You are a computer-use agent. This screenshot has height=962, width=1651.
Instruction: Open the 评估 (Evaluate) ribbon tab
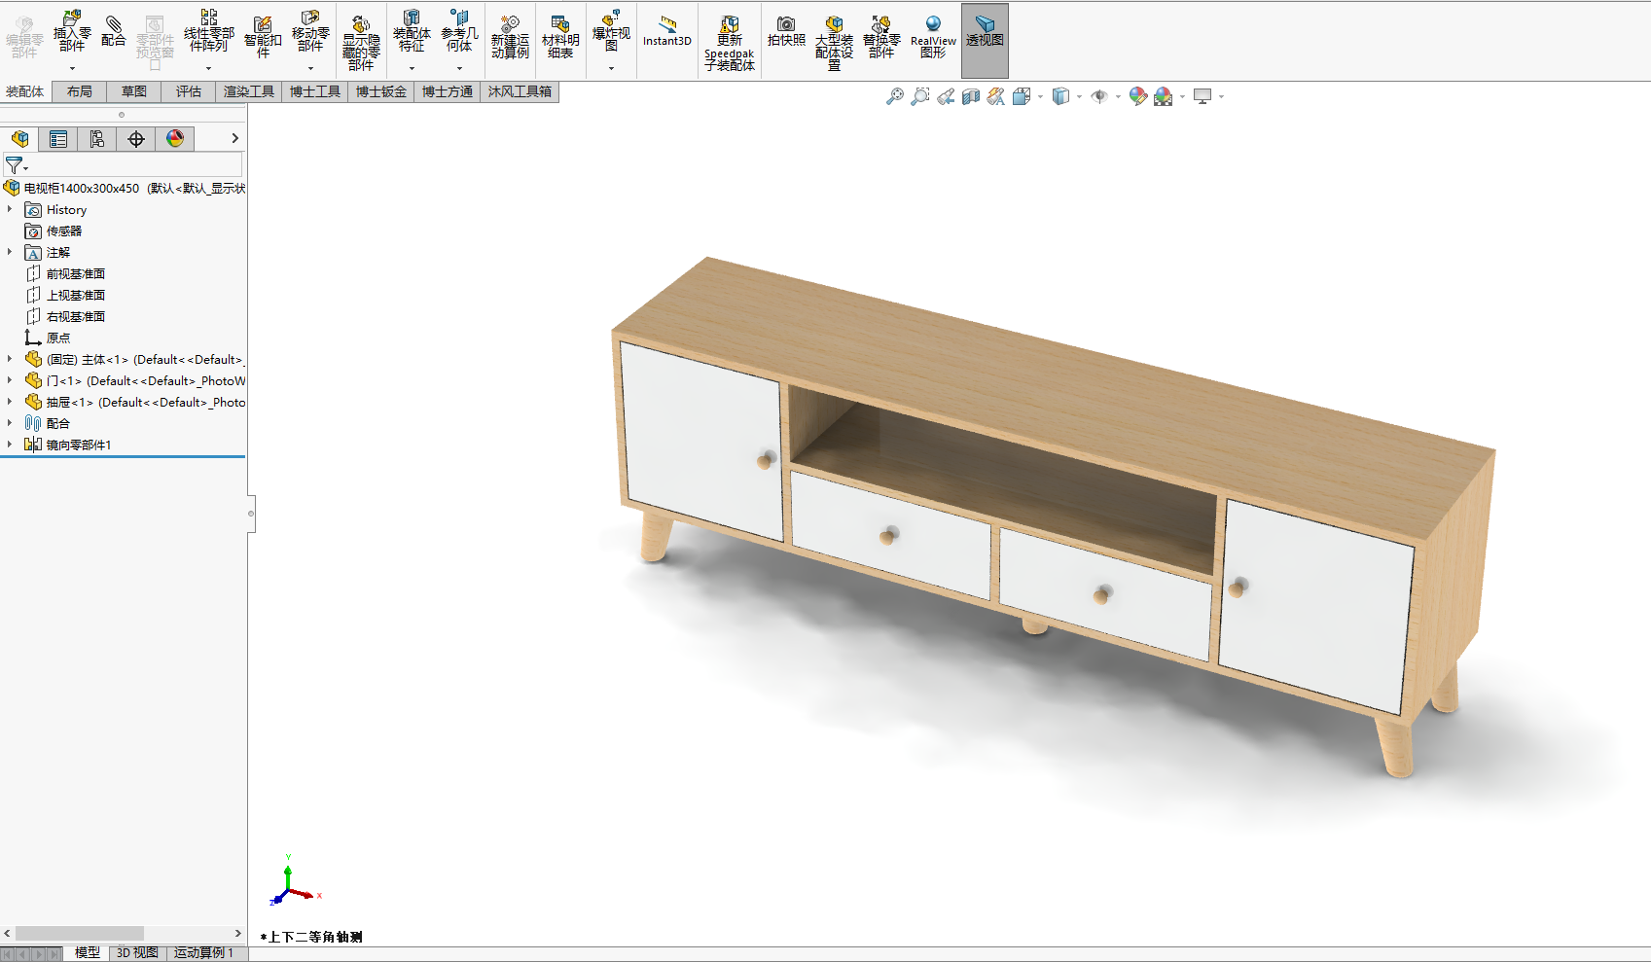189,91
